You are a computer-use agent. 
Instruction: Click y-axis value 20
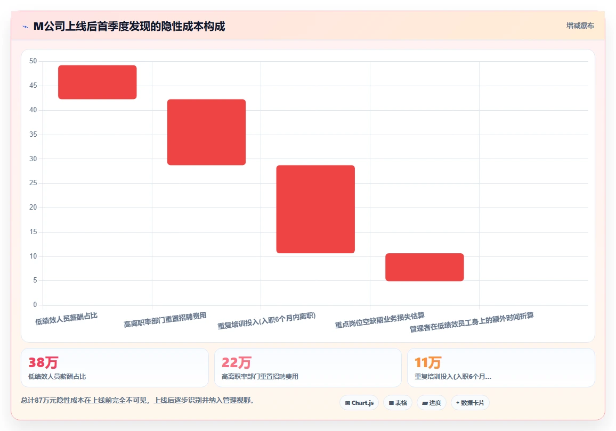click(x=33, y=208)
